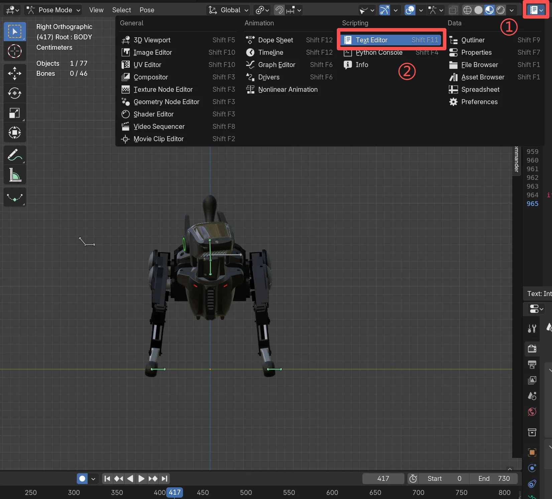Jump to the timeline start frame
This screenshot has width=552, height=499.
(x=107, y=479)
